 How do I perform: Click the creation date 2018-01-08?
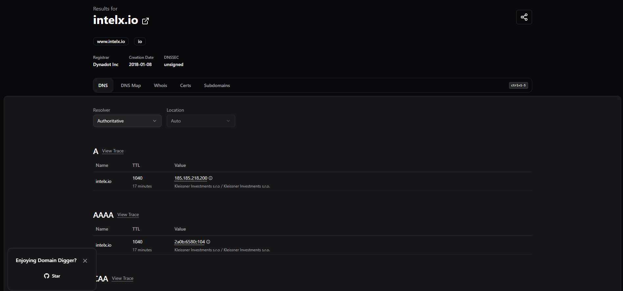[x=140, y=64]
